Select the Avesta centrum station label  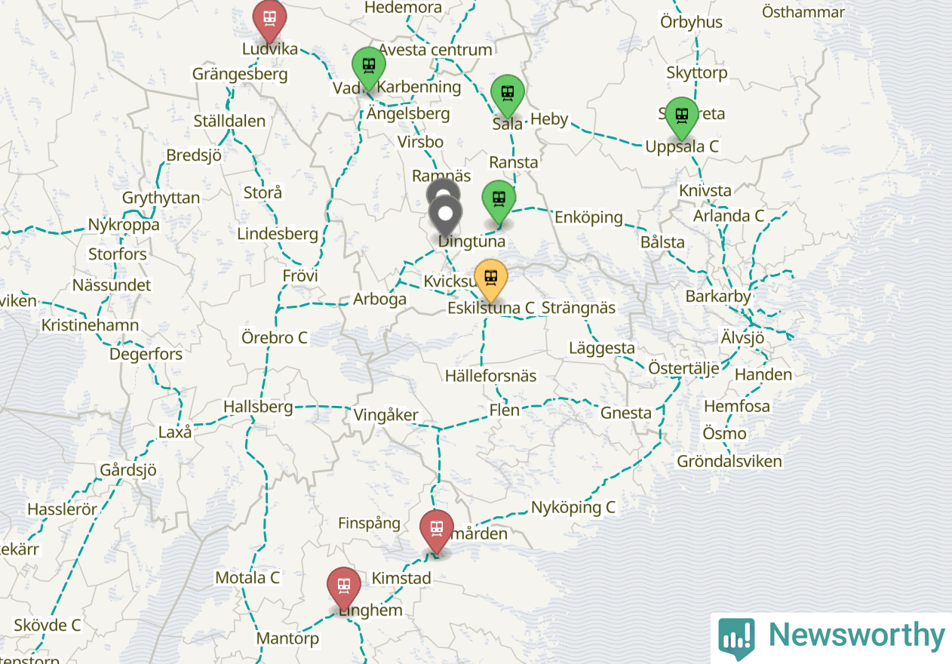435,50
